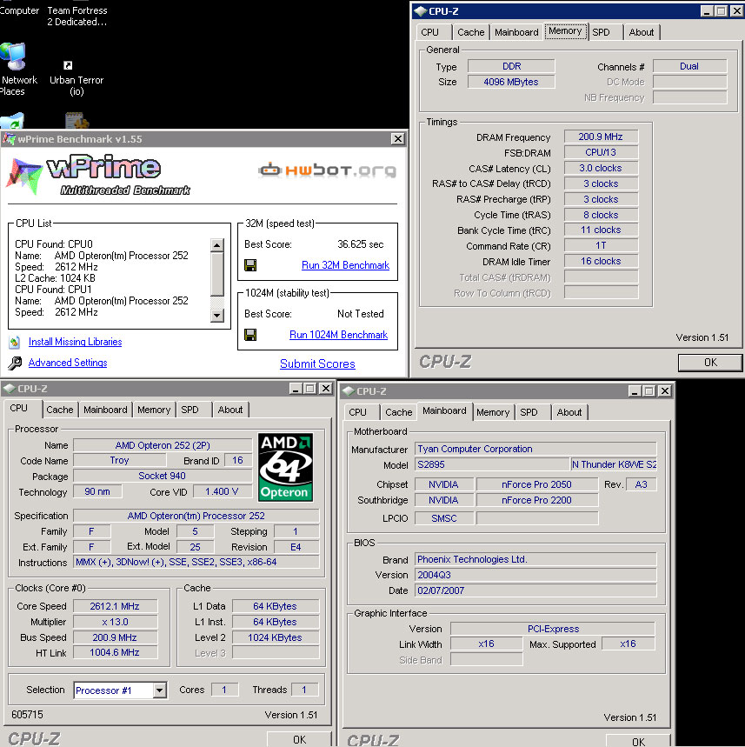
Task: Run the 32M Benchmark
Action: pyautogui.click(x=345, y=265)
